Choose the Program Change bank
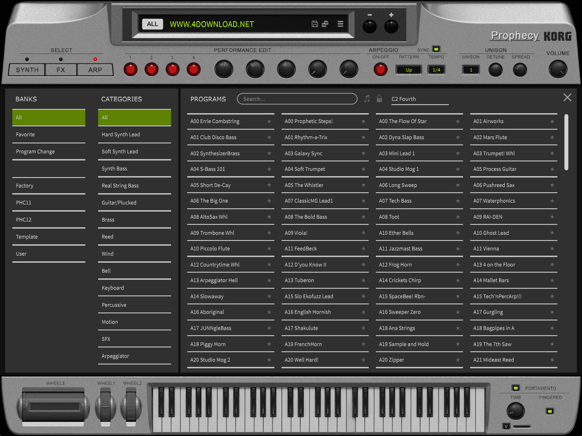 [49, 151]
